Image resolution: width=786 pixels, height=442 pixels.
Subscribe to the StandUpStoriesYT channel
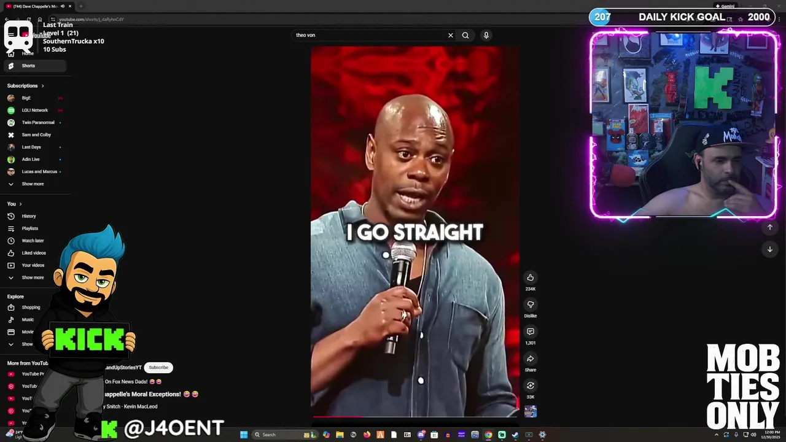[x=158, y=367]
